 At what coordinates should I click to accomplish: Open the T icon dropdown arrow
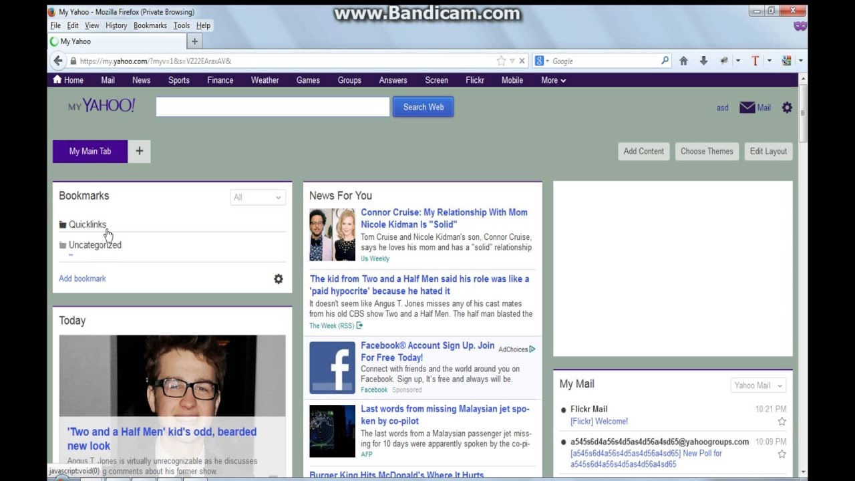click(769, 61)
